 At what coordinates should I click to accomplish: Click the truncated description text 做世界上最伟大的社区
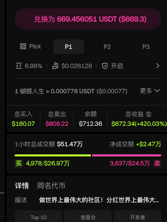(x=99, y=200)
